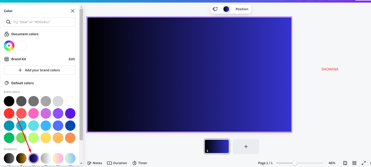Open grid view of pages
Image resolution: width=371 pixels, height=167 pixels.
click(x=354, y=163)
